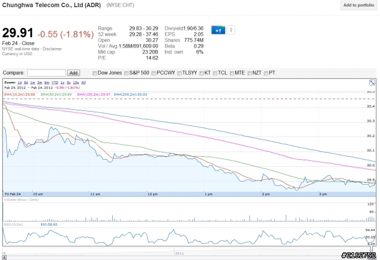Screen dimensions: 380x260
Task: Click the Beta value 0.29
Action: (x=198, y=46)
